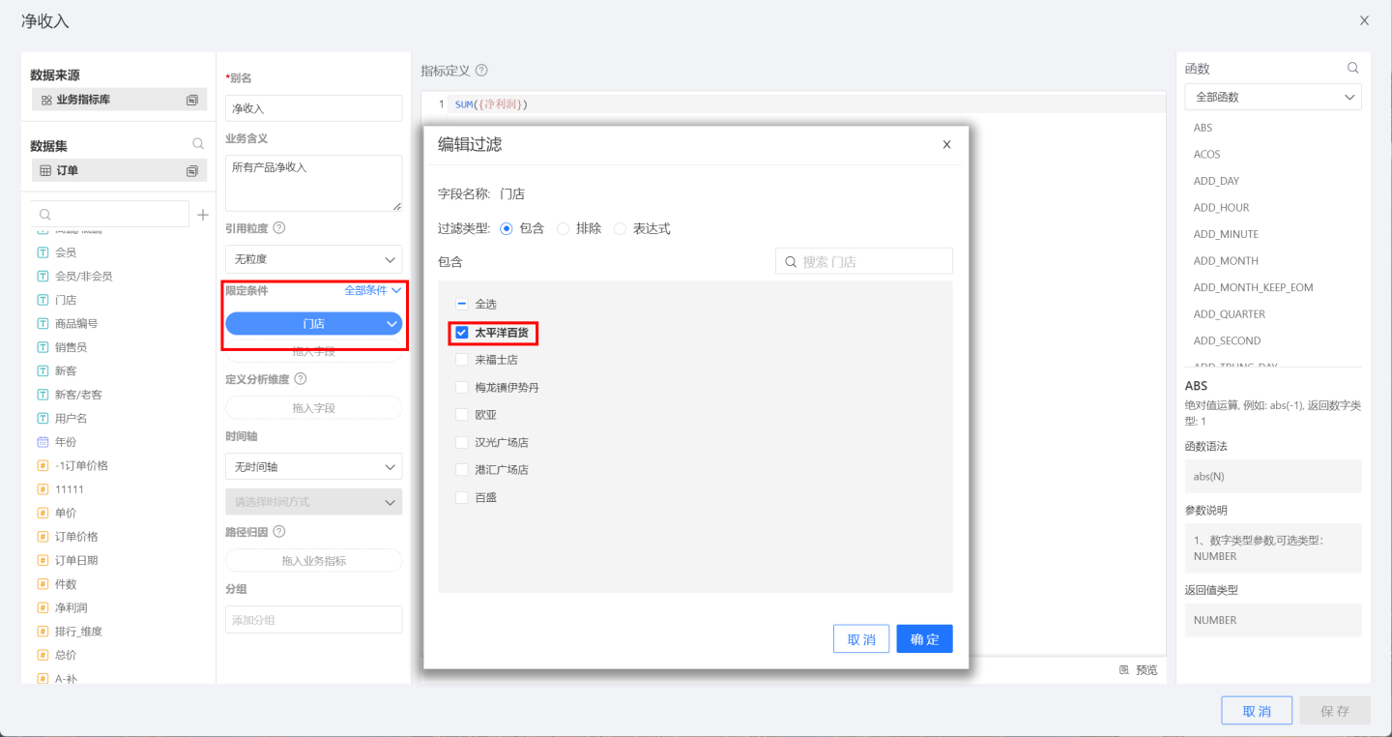Click the switch icon on 业务指标库
Image resolution: width=1392 pixels, height=737 pixels.
(x=192, y=100)
